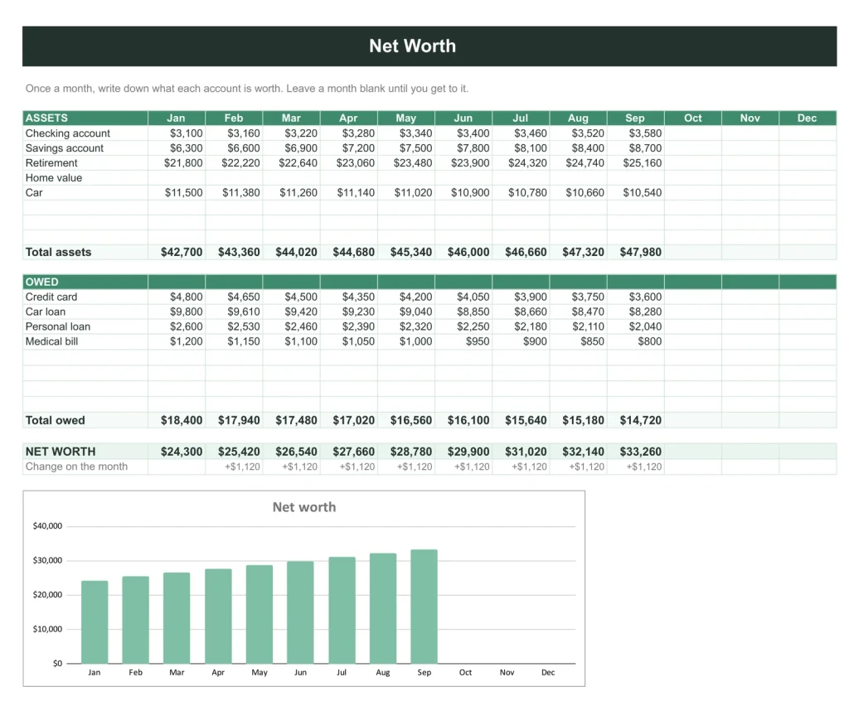
Task: Click the Dec label on chart axis
Action: click(548, 673)
